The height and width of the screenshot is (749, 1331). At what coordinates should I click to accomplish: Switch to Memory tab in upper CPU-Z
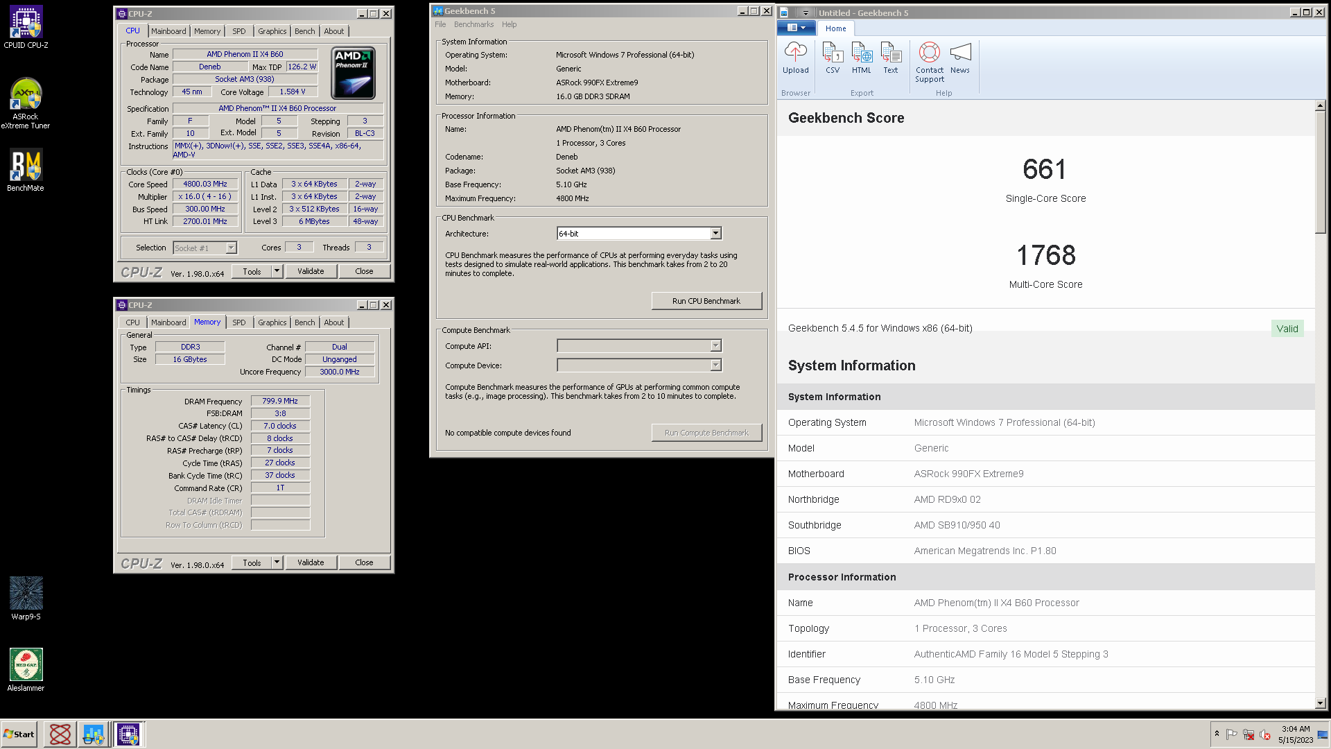[x=207, y=31]
